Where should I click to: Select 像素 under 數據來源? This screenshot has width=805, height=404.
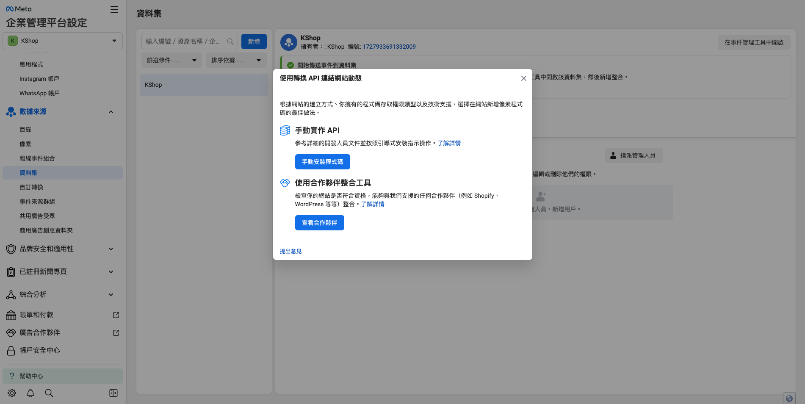pos(25,144)
